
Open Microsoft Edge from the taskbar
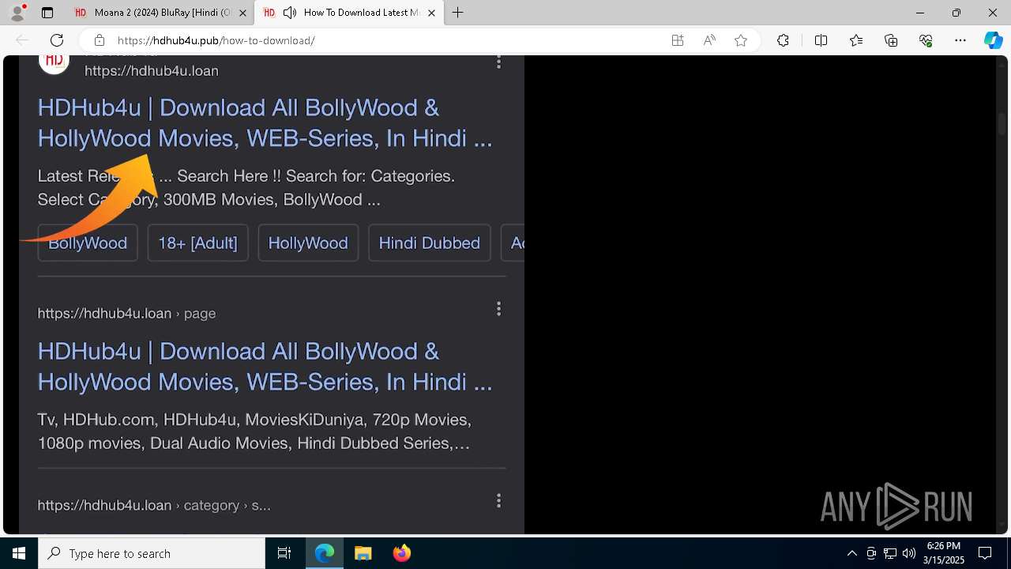(x=325, y=553)
